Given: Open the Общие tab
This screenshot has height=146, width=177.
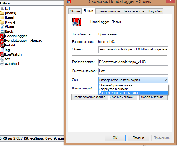Looking at the screenshot, I should 75,11.
